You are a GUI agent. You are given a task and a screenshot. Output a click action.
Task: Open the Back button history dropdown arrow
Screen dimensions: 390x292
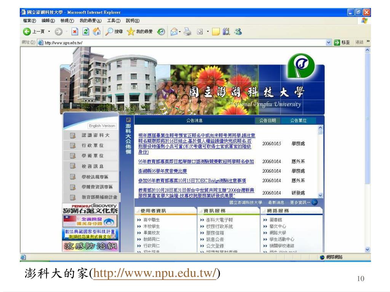[x=49, y=32]
